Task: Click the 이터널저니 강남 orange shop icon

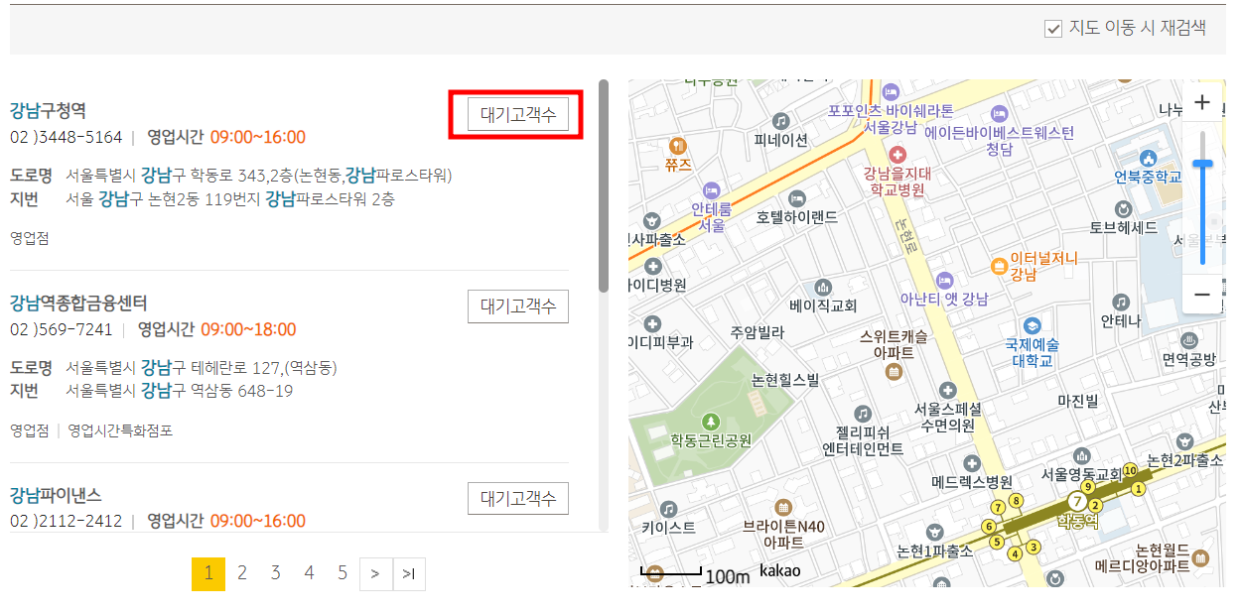Action: tap(999, 266)
